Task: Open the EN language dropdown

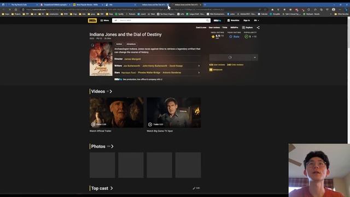Action: [x=256, y=21]
